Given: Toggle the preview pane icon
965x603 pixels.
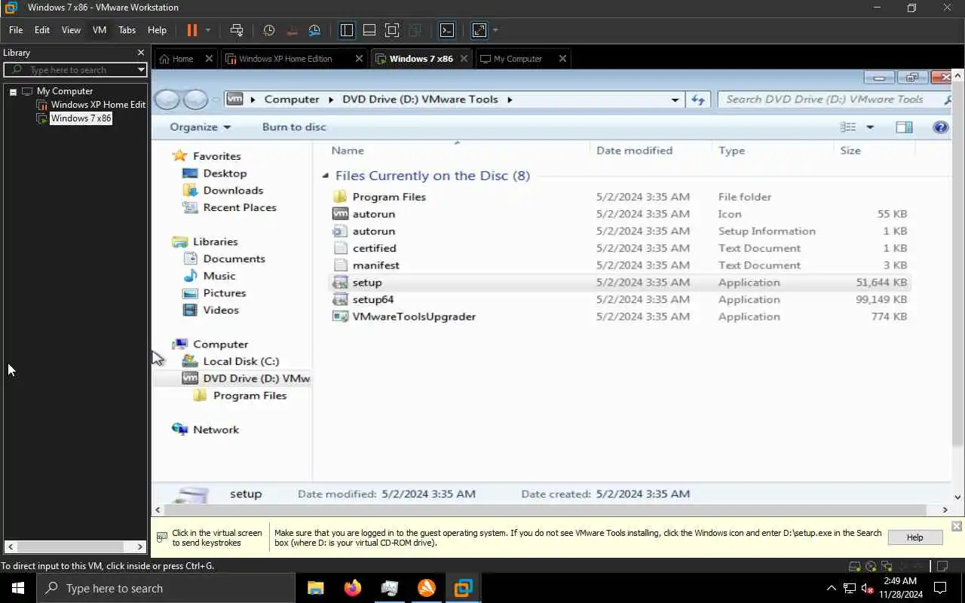Looking at the screenshot, I should 904,127.
